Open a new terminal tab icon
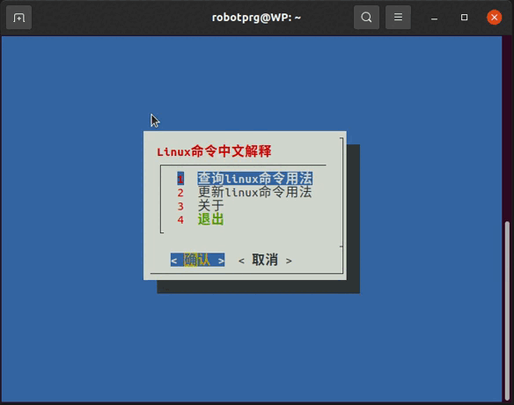This screenshot has height=405, width=514. tap(19, 18)
